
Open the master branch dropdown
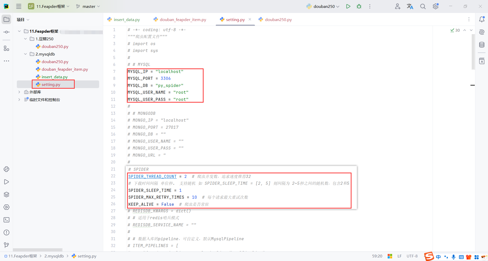88,6
